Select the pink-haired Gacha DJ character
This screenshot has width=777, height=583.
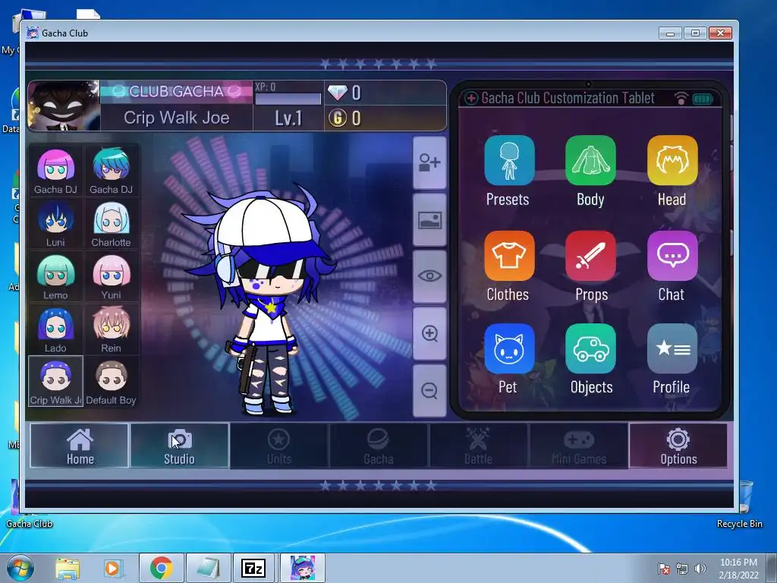(55, 171)
